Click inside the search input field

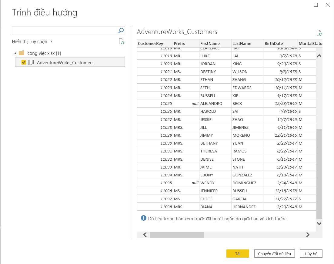[x=64, y=31]
